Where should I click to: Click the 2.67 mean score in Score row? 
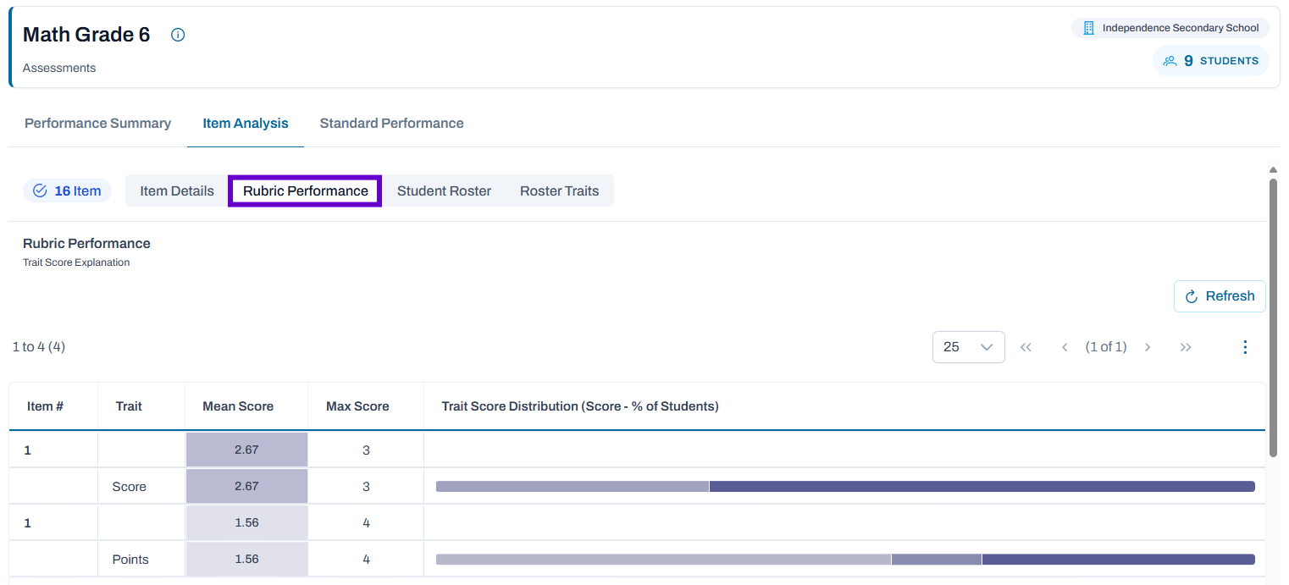[x=246, y=486]
